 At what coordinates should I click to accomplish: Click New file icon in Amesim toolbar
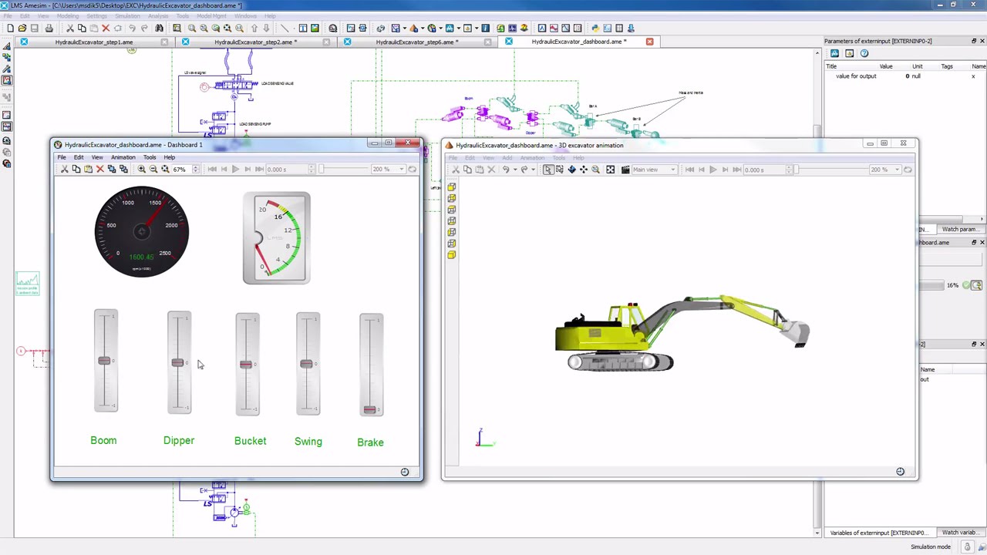coord(10,29)
